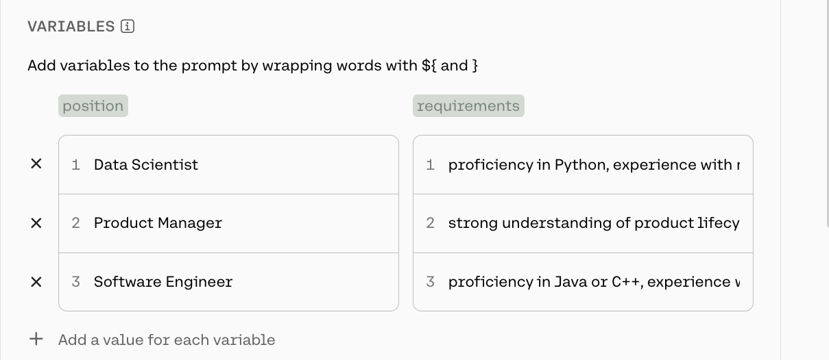
Task: Edit the 'Software Engineer' position field
Action: pos(228,282)
